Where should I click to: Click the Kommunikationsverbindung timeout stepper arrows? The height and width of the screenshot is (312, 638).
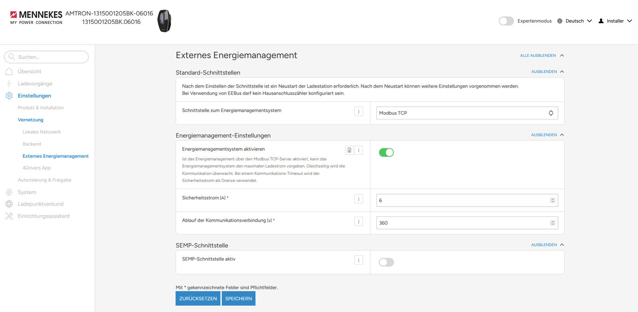point(553,223)
